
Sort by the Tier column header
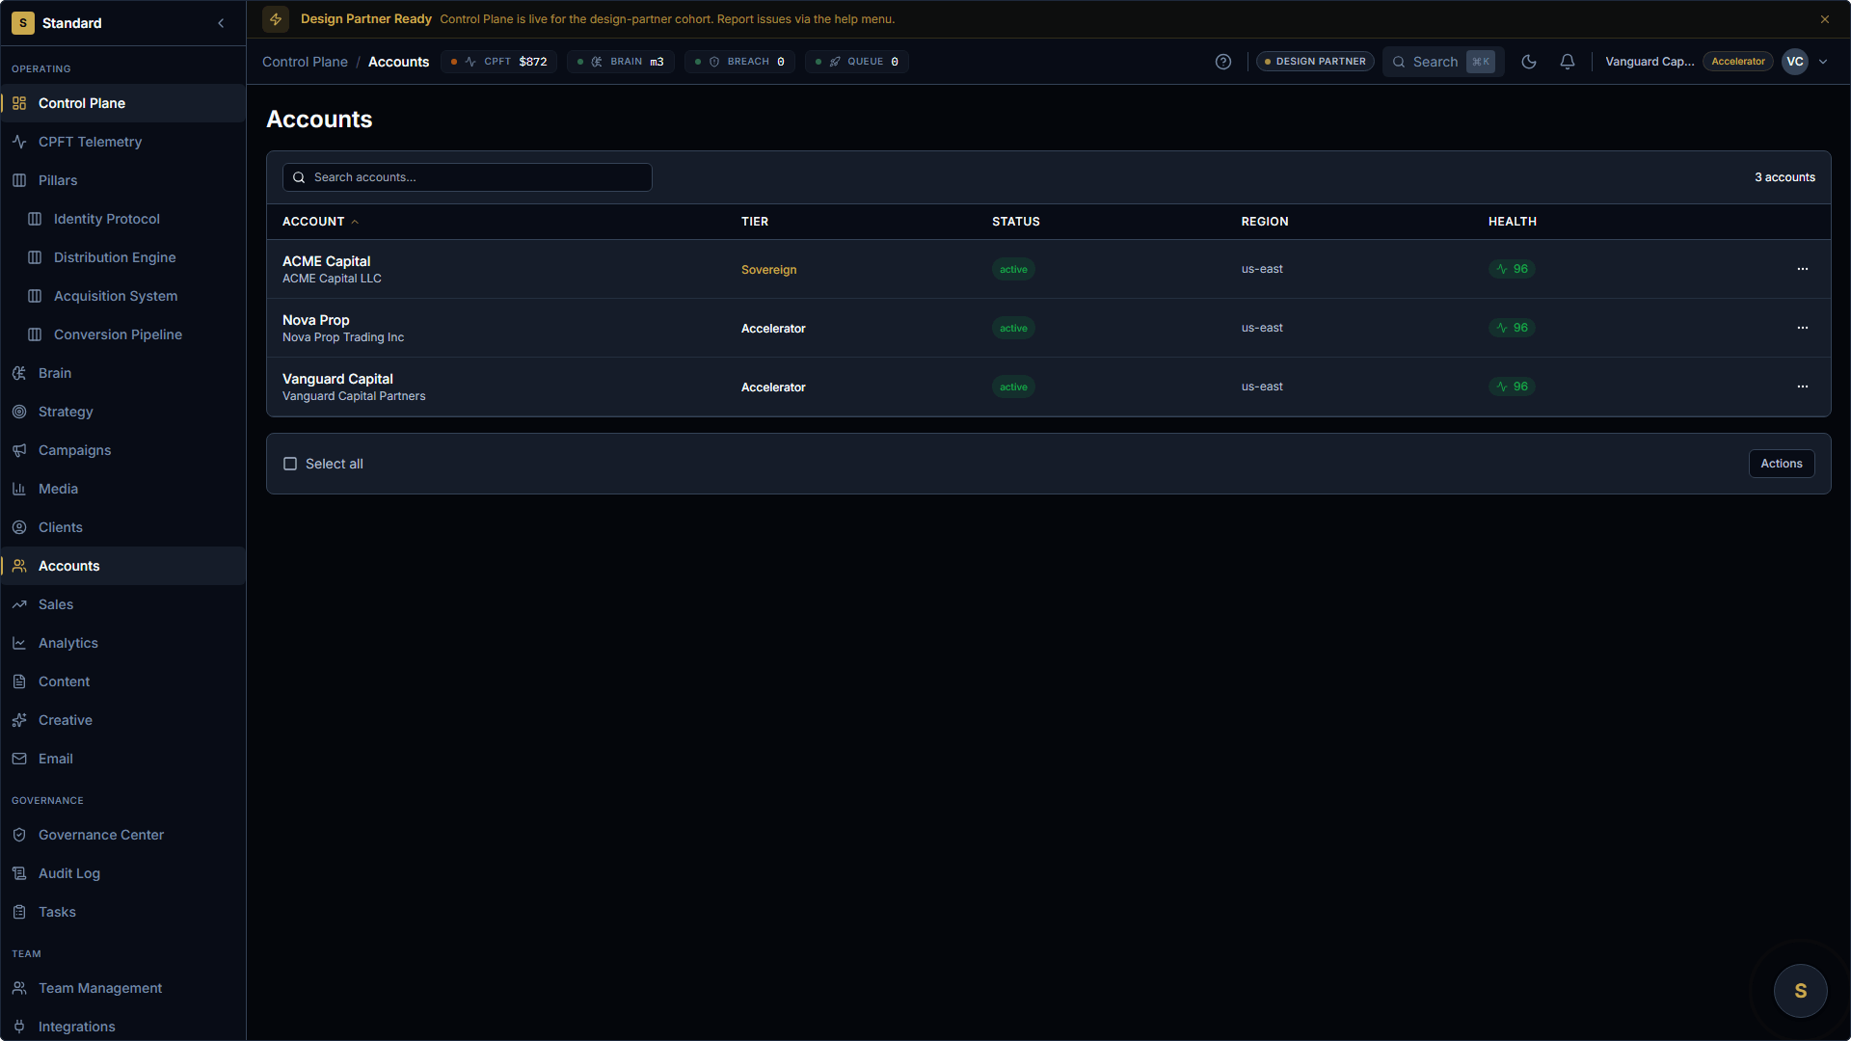755,222
